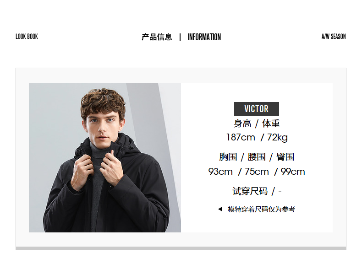The image size is (362, 253).
Task: Click the 试穿尺码 label
Action: coord(250,191)
